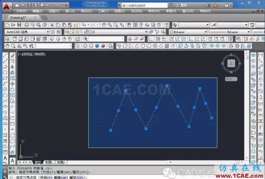The height and width of the screenshot is (179, 265).
Task: Click the new drawing tab button
Action: (44, 18)
